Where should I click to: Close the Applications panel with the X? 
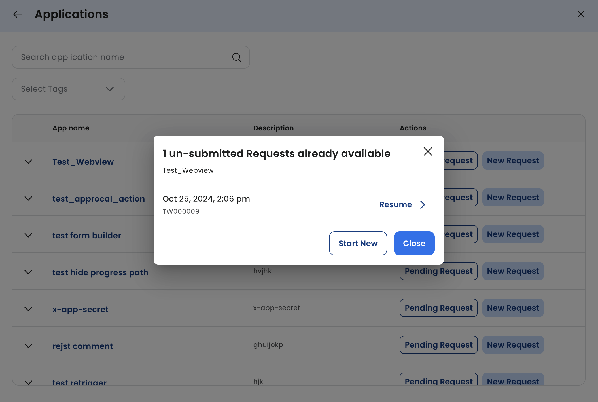pyautogui.click(x=581, y=14)
